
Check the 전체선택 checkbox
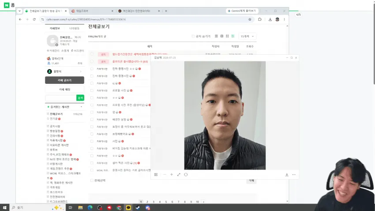click(x=92, y=181)
